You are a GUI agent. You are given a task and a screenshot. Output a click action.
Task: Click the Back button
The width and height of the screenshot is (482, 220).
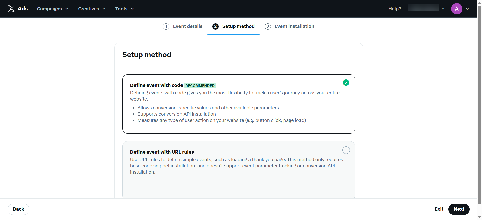click(x=18, y=209)
